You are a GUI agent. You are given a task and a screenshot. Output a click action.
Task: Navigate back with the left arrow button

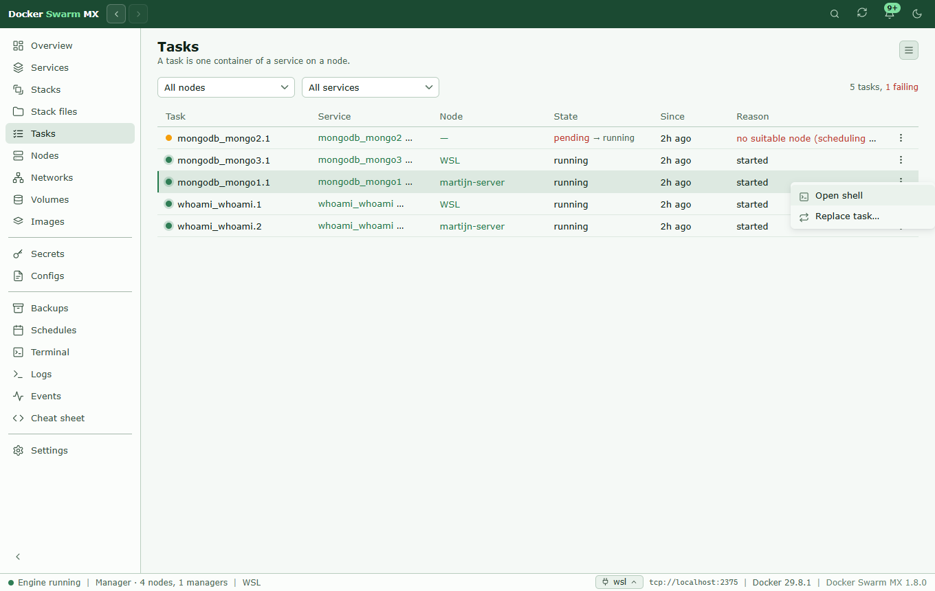point(116,14)
